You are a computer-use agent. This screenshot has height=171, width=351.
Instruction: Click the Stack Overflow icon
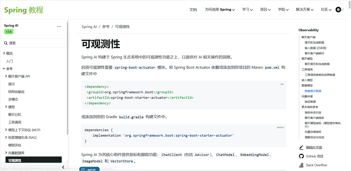pos(301,165)
